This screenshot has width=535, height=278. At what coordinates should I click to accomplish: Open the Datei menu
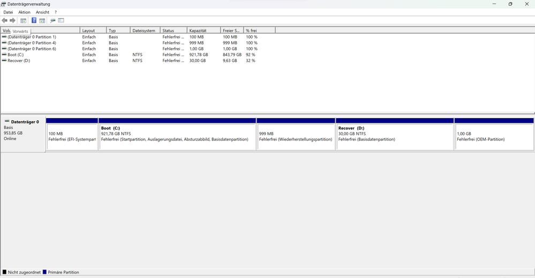coord(8,12)
